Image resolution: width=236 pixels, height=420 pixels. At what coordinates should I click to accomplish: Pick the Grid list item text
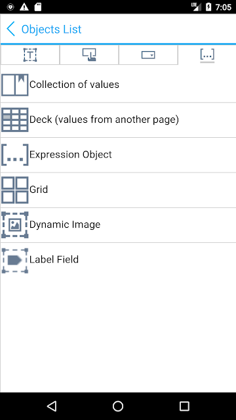[x=39, y=190]
